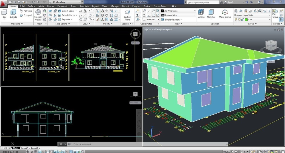Click the Custom View viewport label

click(153, 29)
